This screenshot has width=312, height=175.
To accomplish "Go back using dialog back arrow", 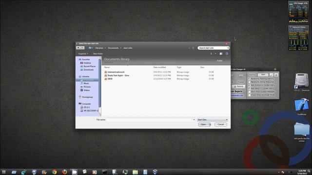I will click(x=78, y=48).
